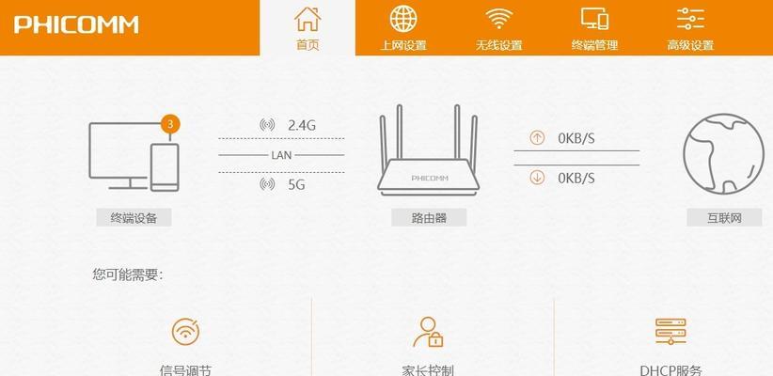Click the 路由器 label button
The image size is (773, 376).
click(x=429, y=217)
